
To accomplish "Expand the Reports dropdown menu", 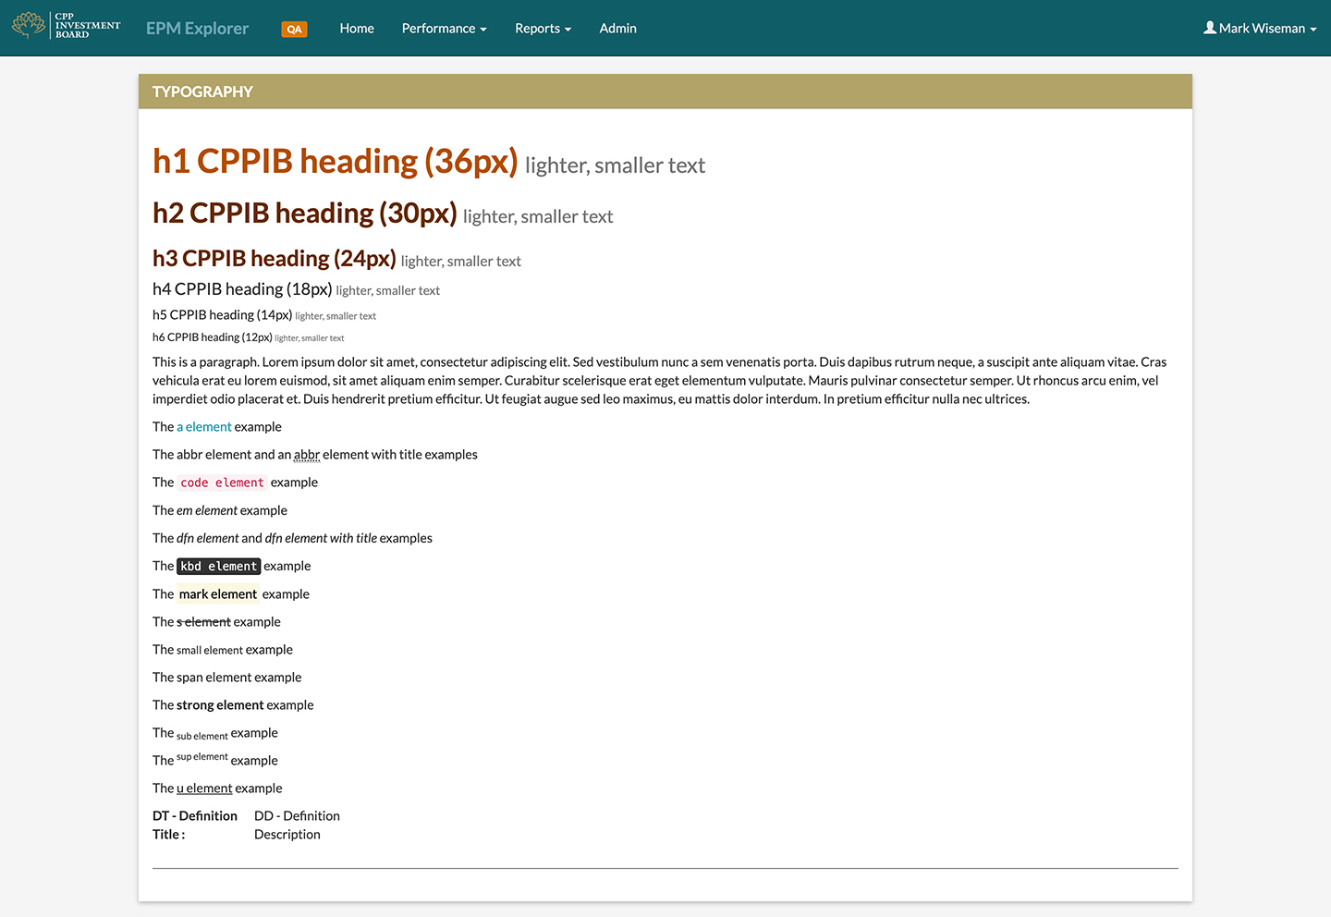I will click(543, 29).
